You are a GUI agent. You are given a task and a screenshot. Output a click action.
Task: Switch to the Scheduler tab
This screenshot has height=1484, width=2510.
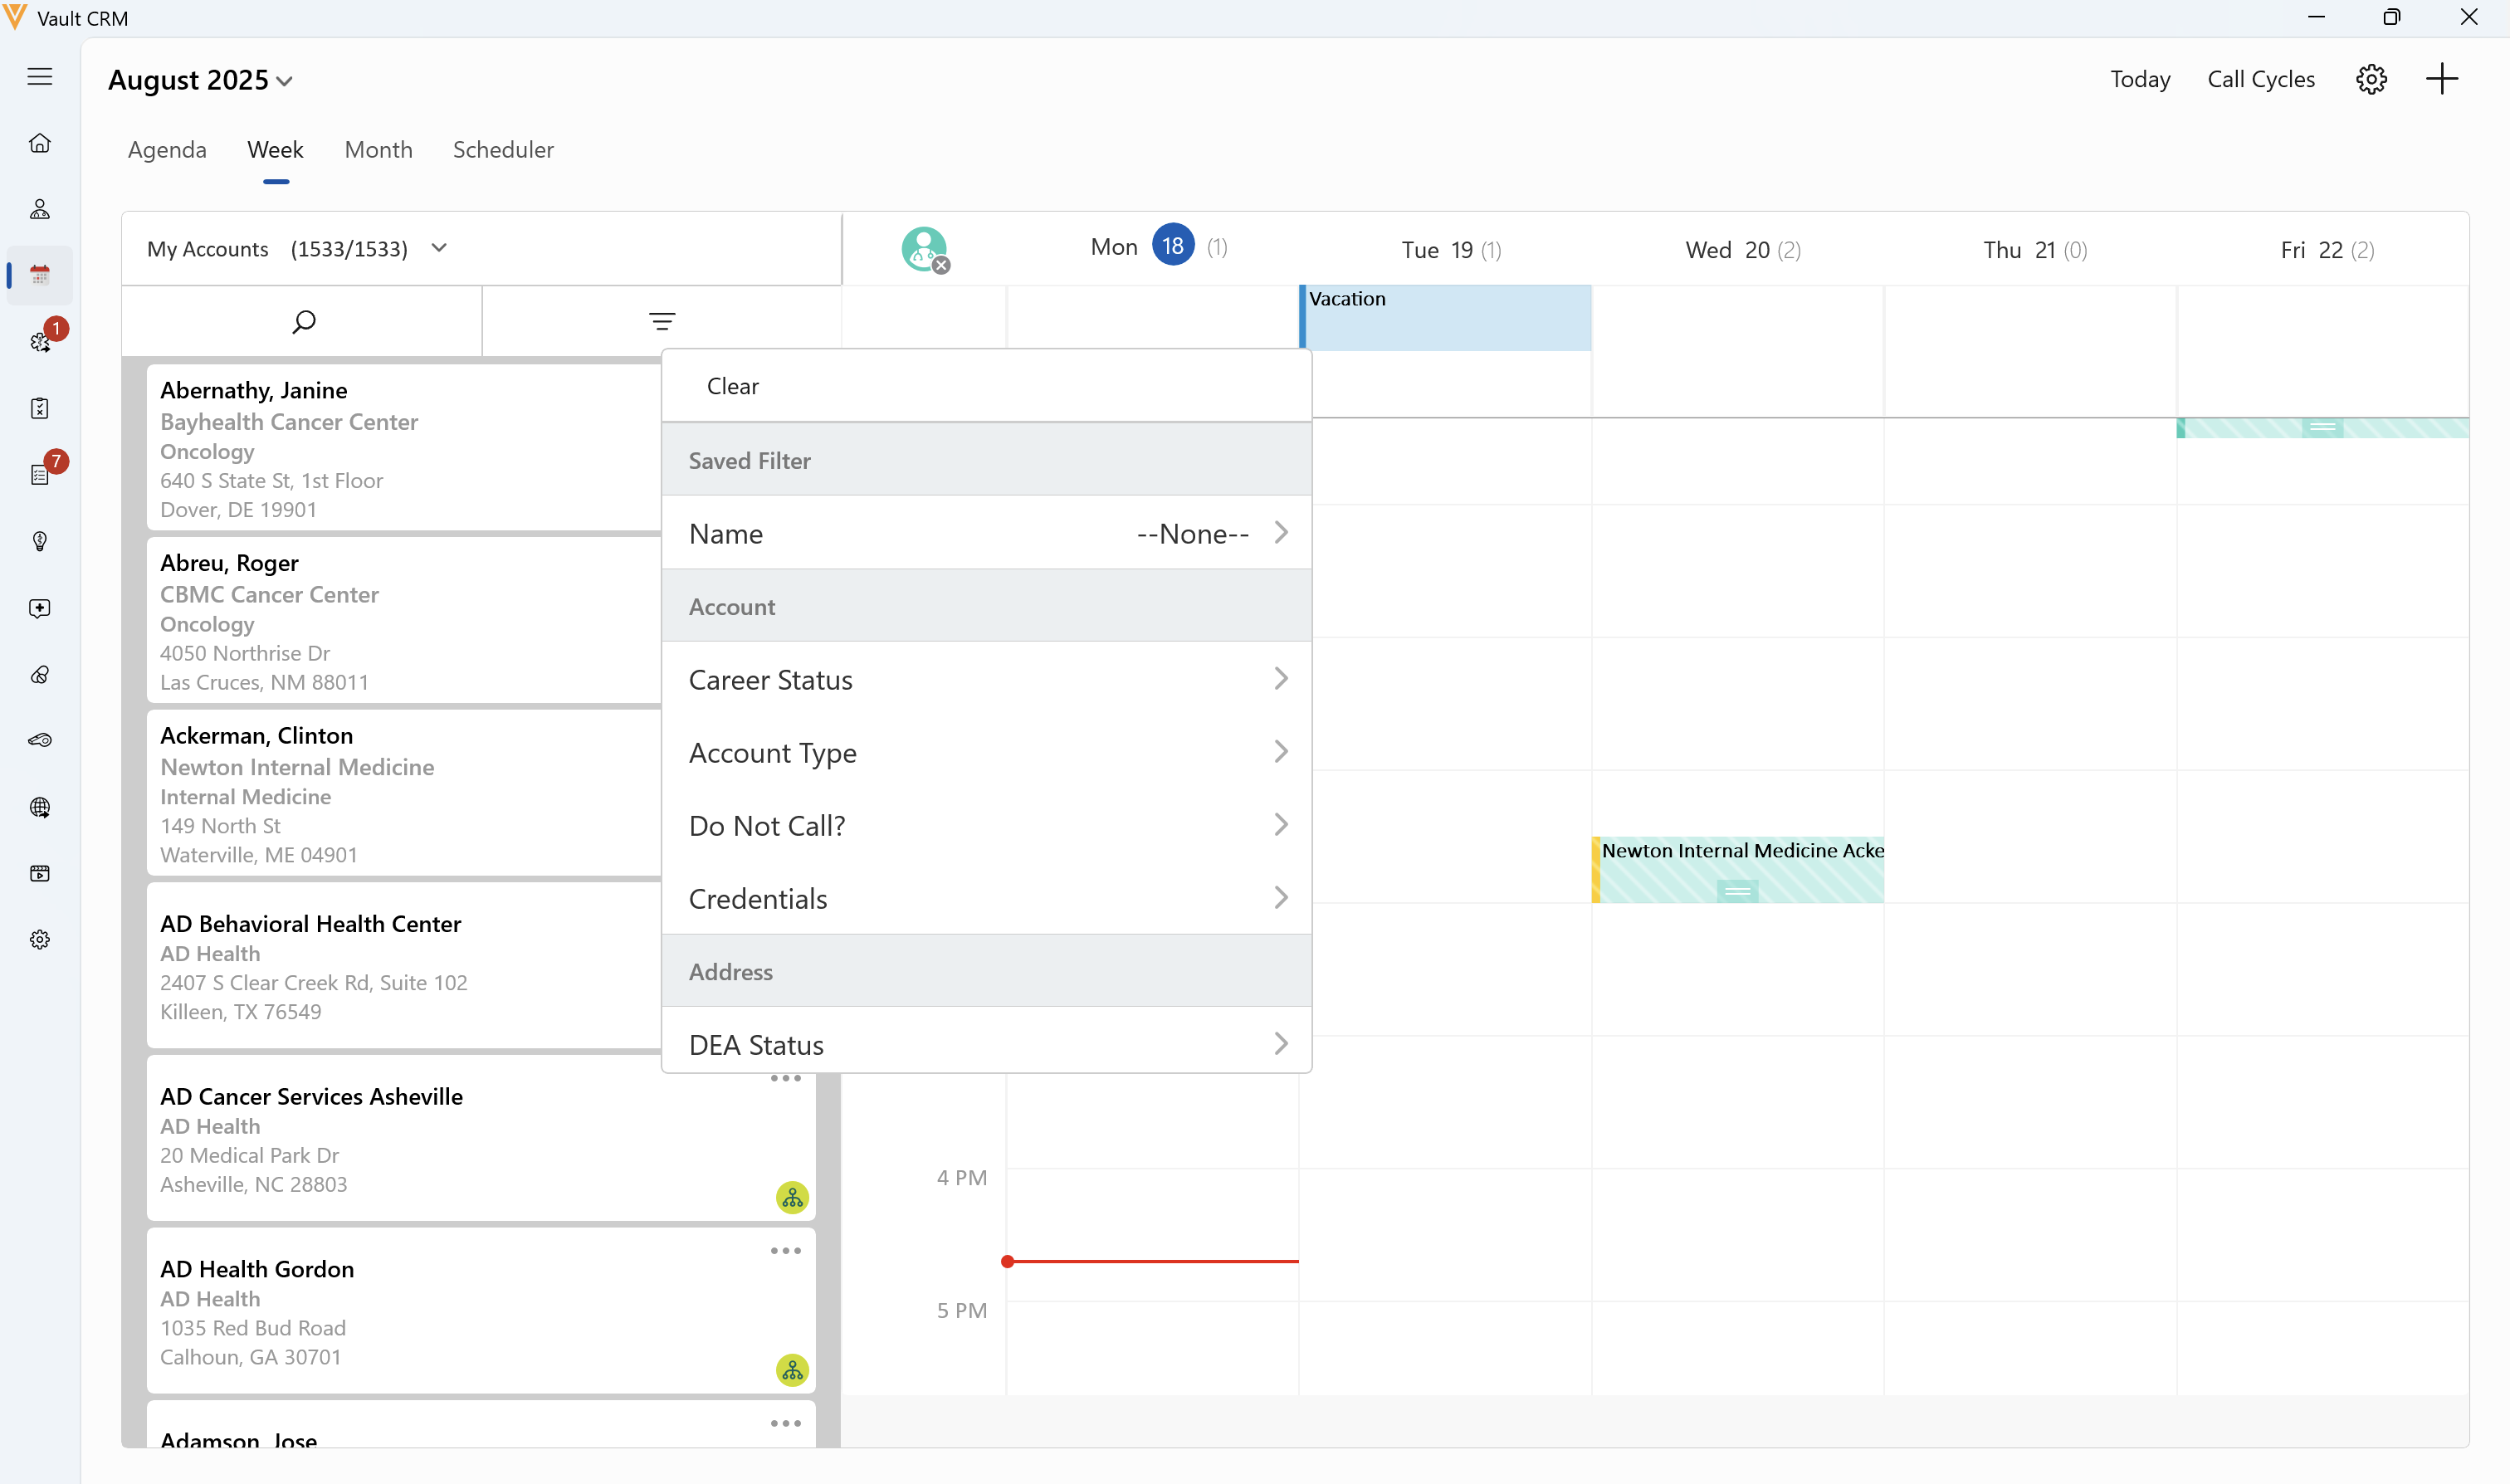(503, 150)
